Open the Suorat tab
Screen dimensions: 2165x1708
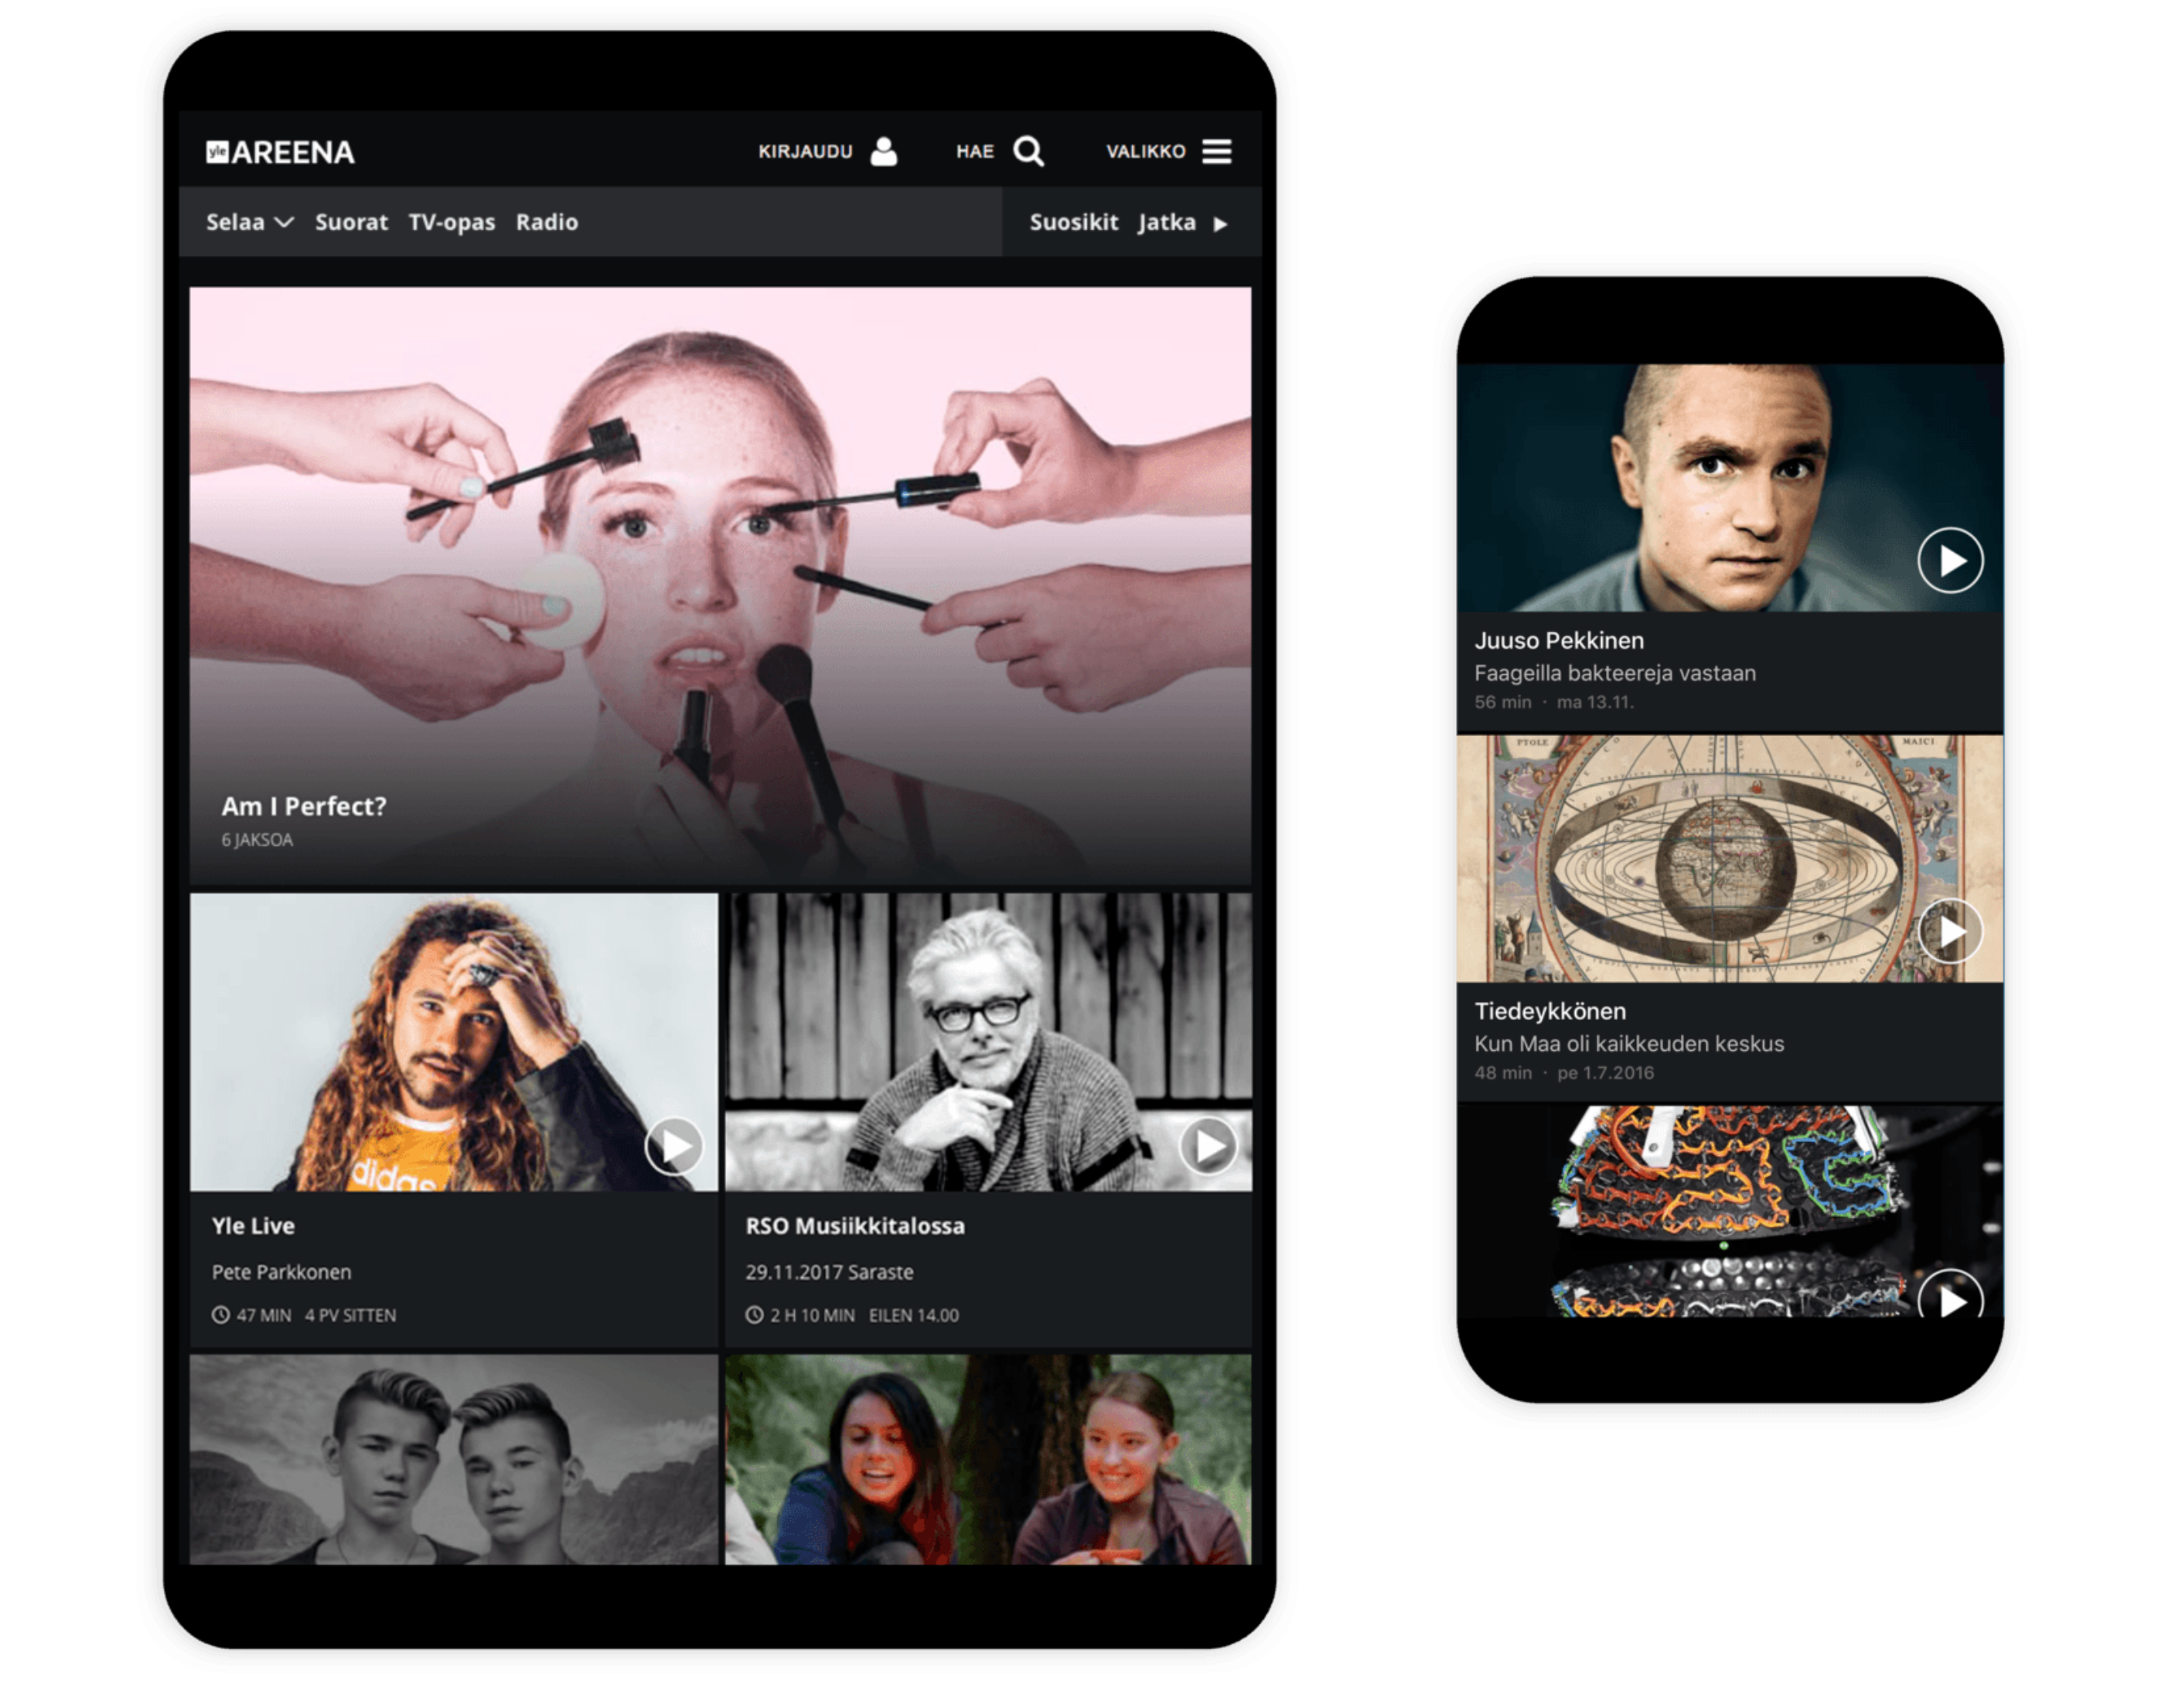point(352,223)
